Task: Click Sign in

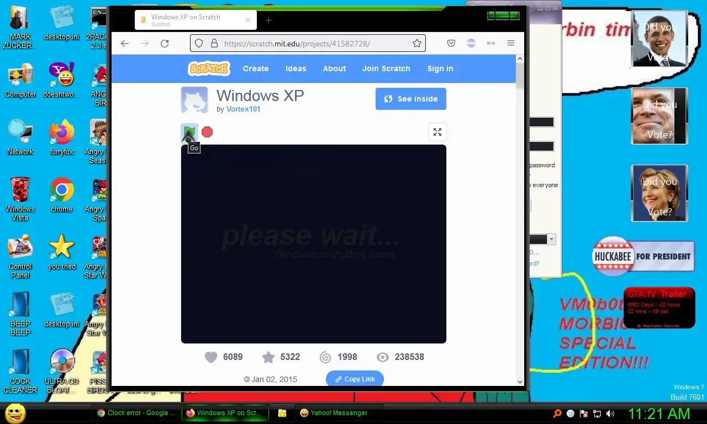Action: click(x=440, y=68)
